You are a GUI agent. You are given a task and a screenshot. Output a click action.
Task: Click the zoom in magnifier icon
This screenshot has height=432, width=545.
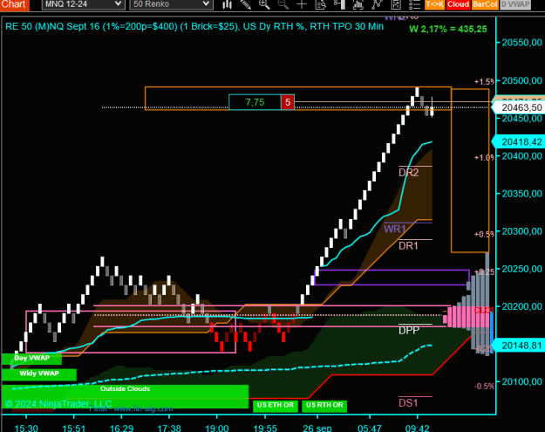click(x=264, y=4)
